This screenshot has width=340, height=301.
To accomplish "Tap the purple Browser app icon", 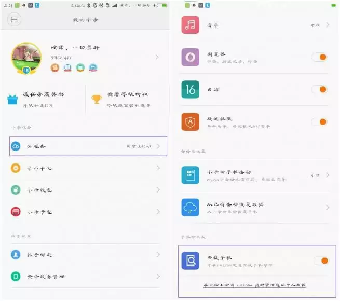I will (x=190, y=57).
